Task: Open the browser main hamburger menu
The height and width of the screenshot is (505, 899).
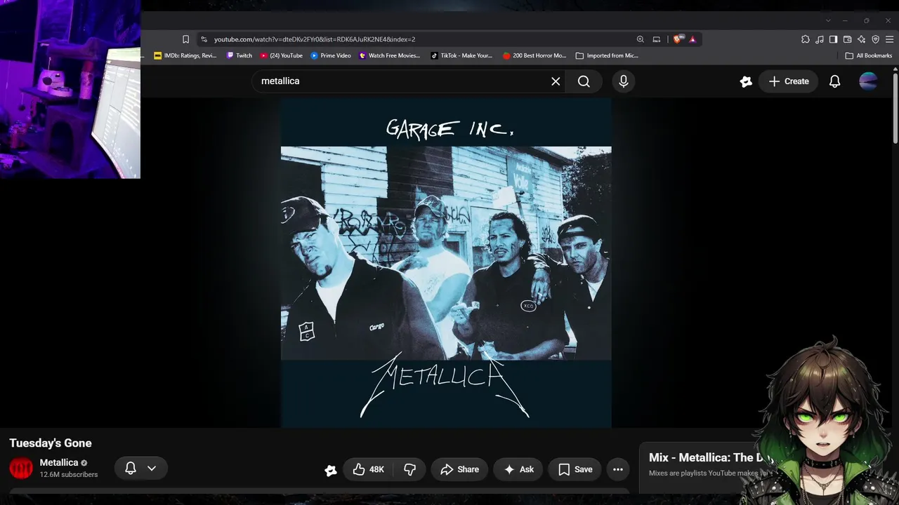Action: (x=890, y=39)
